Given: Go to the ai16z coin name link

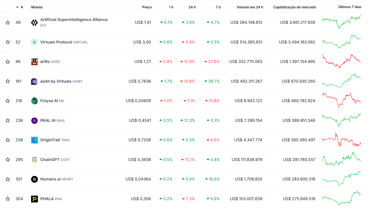Looking at the screenshot, I should pyautogui.click(x=45, y=62).
